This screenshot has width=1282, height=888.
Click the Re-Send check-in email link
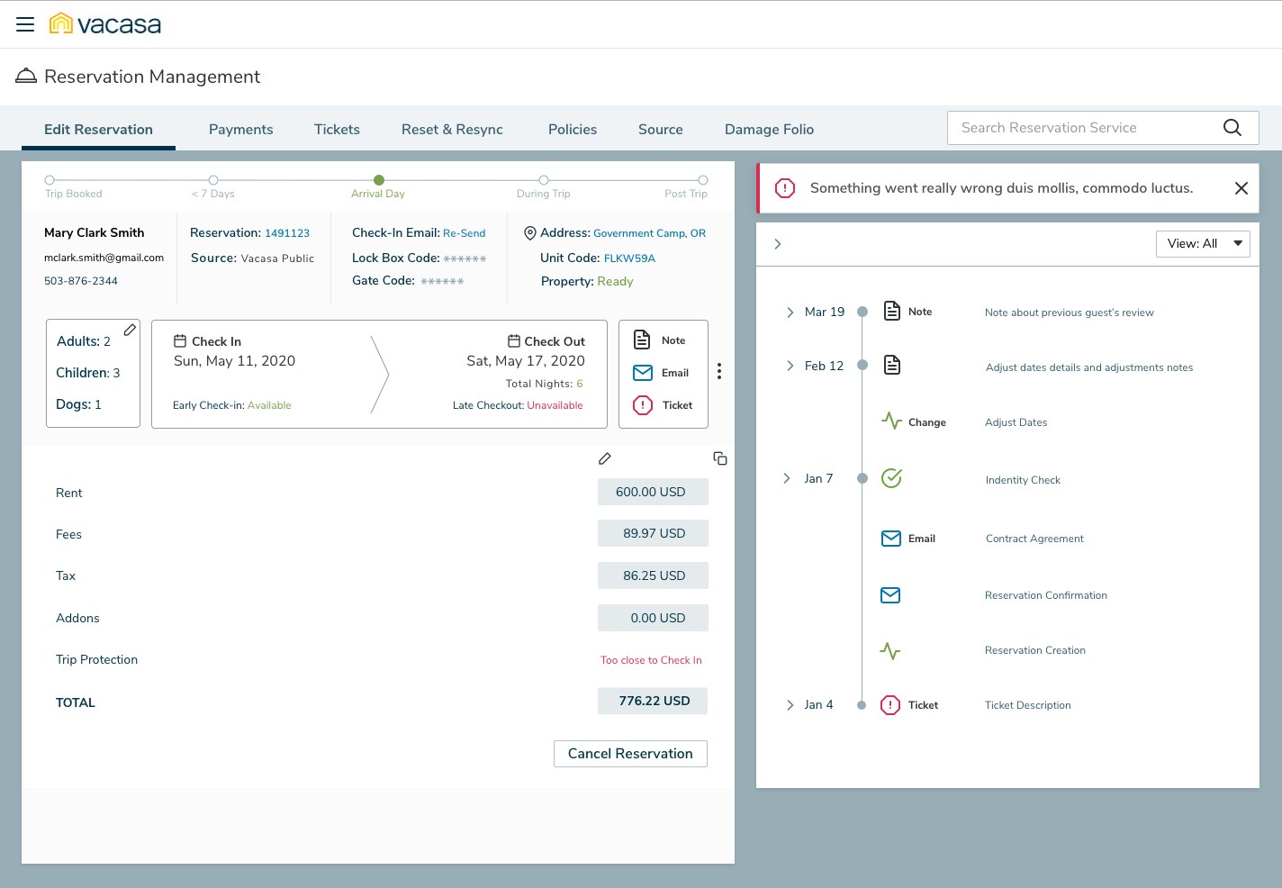tap(464, 233)
